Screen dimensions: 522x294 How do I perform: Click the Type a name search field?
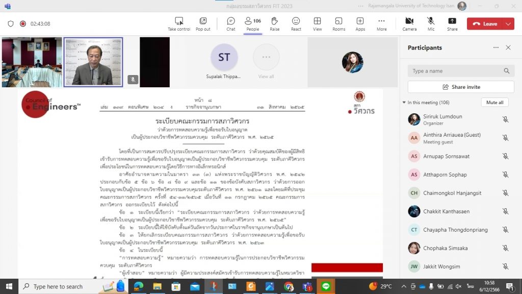456,71
